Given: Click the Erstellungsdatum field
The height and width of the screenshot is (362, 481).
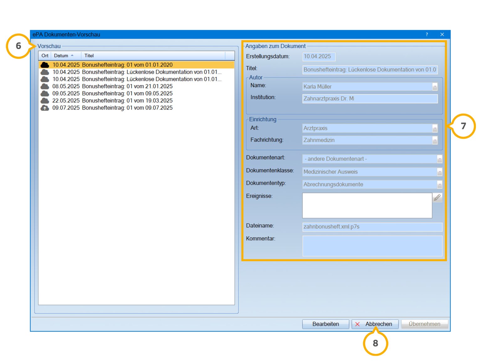Looking at the screenshot, I should point(319,56).
